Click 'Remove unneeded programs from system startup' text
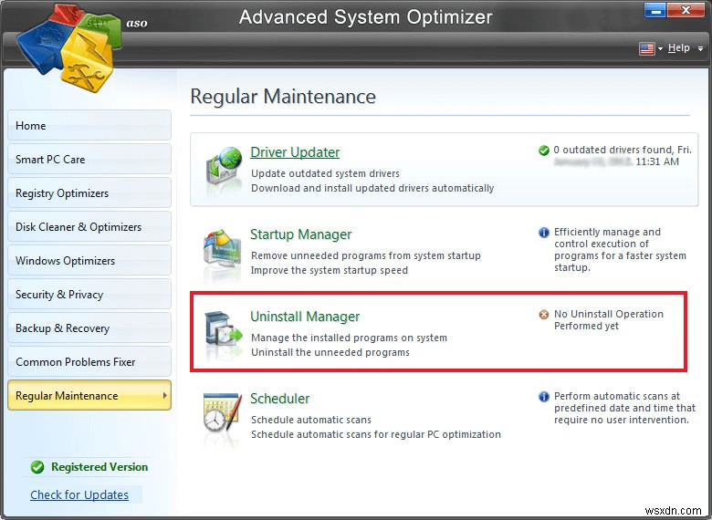The image size is (712, 520). [366, 255]
